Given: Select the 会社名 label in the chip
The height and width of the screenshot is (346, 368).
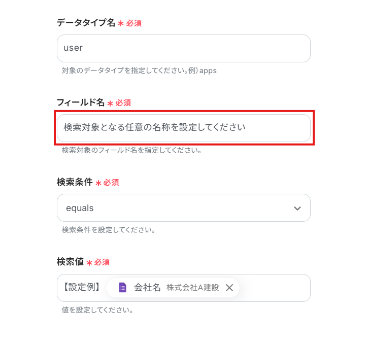Looking at the screenshot, I should coord(147,288).
